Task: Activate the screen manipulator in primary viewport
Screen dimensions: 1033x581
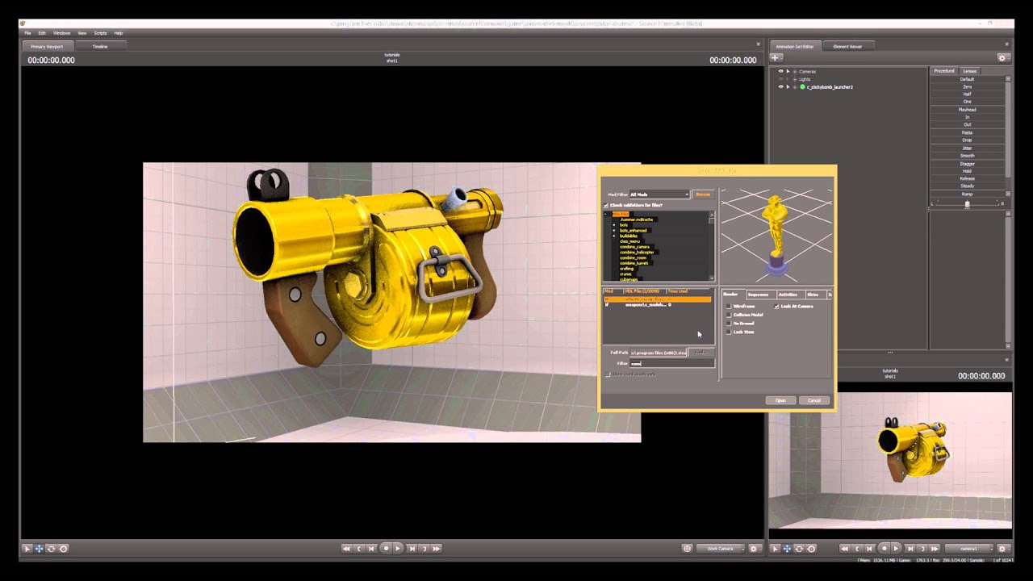Action: click(x=63, y=548)
